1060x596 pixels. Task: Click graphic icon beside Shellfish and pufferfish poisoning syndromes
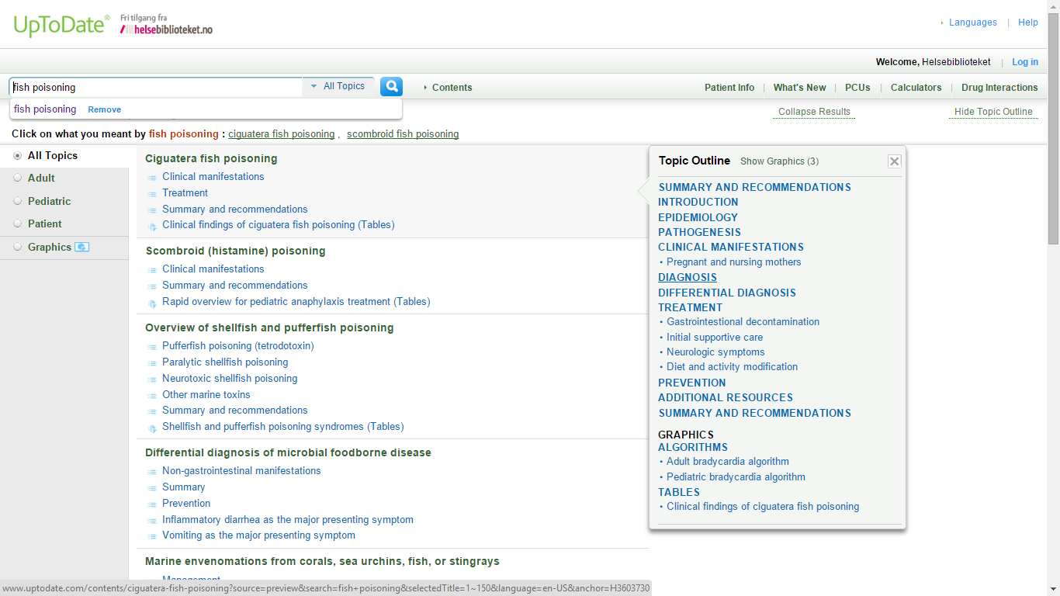[152, 428]
